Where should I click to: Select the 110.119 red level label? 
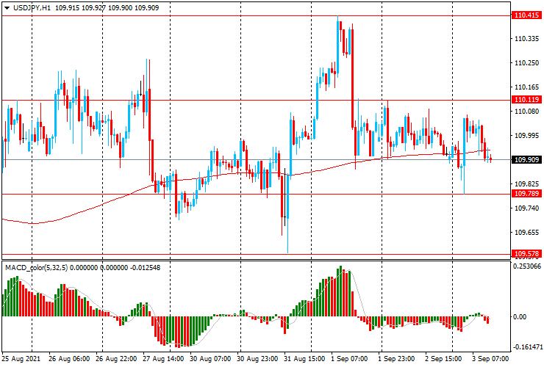click(x=526, y=100)
